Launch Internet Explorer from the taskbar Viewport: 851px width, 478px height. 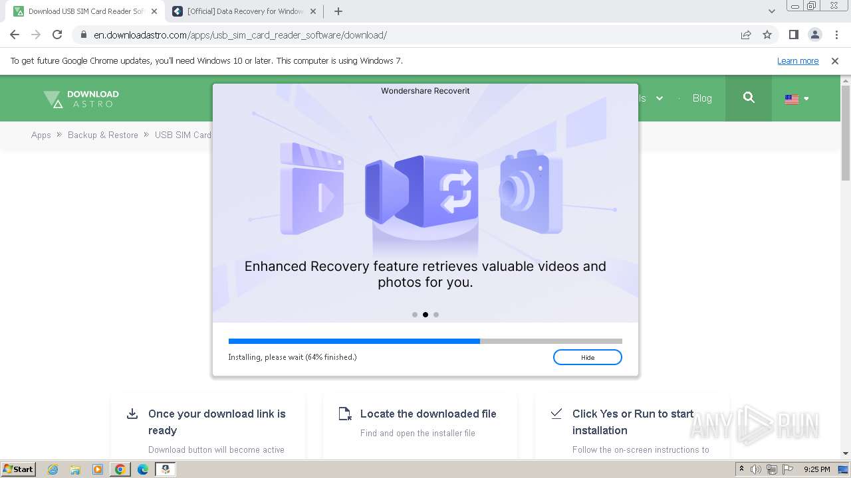coord(53,469)
